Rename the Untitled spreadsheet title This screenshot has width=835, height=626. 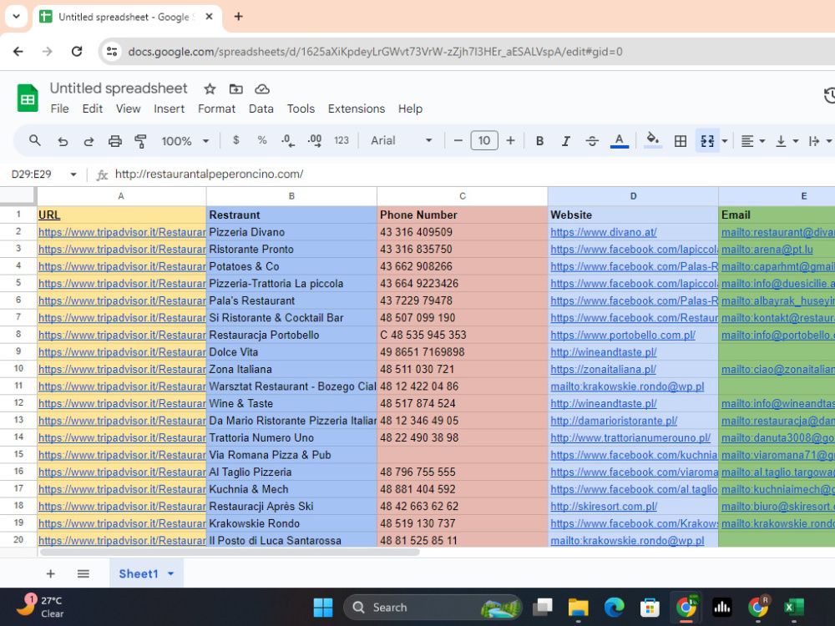119,88
